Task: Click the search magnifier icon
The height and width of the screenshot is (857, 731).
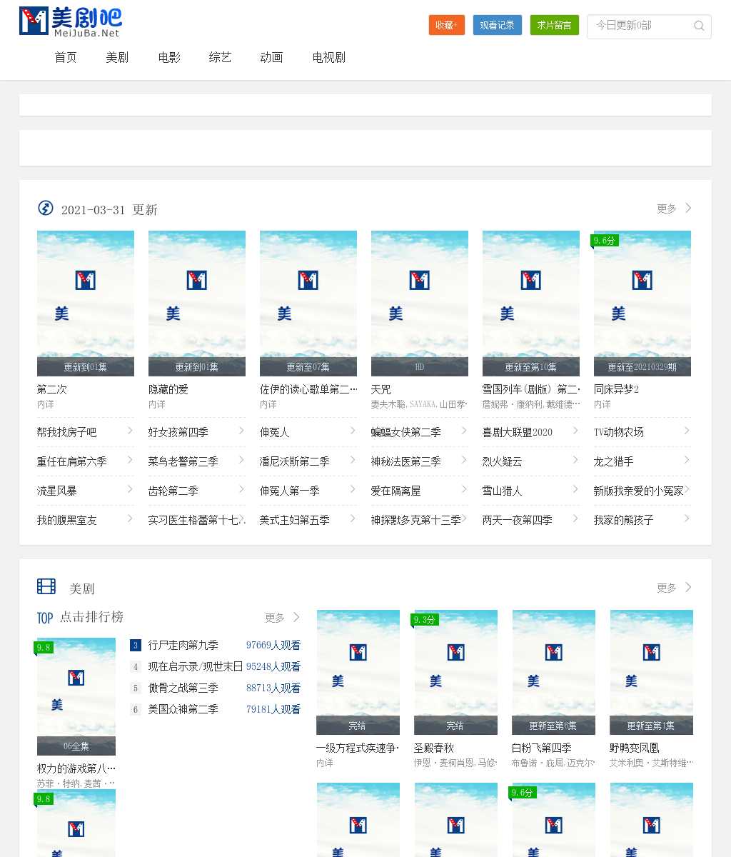Action: pos(699,26)
